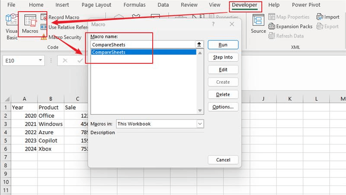Click cell containing Xbox

(51, 149)
